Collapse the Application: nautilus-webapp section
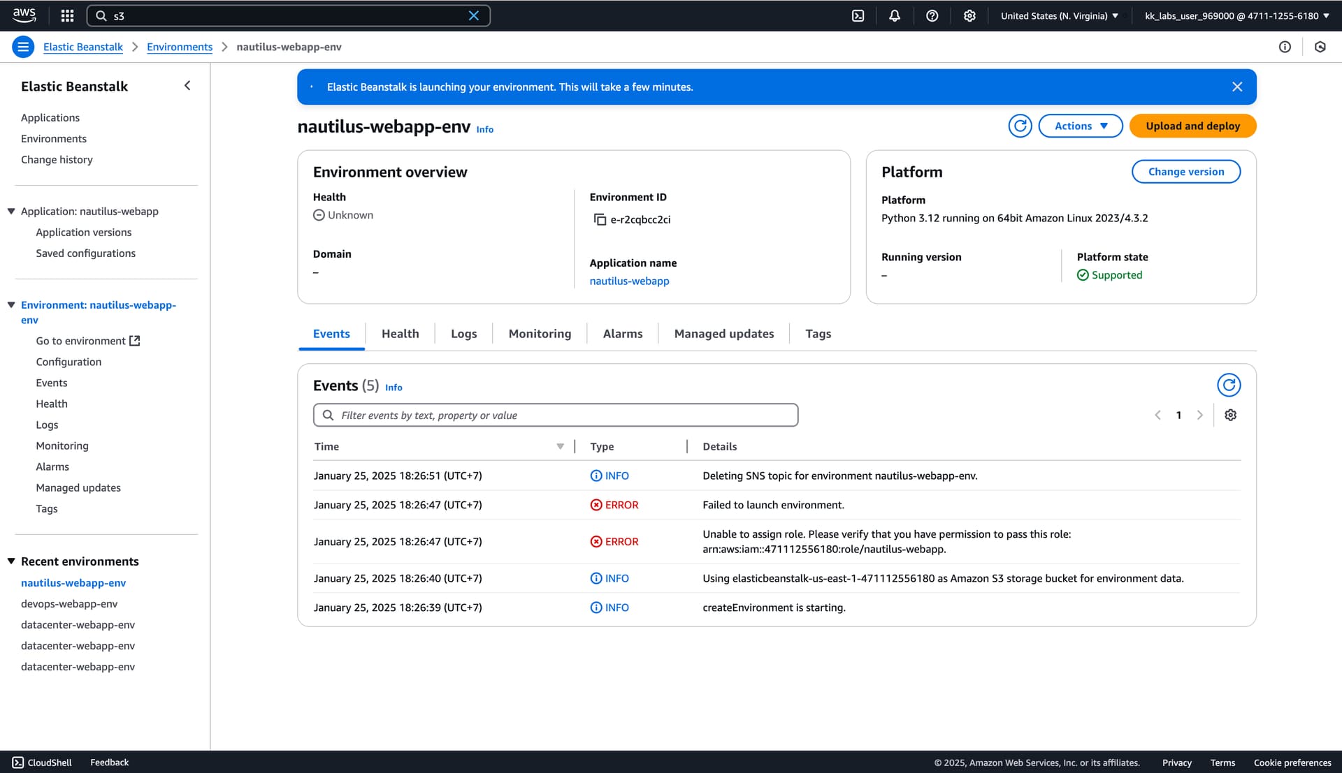Viewport: 1342px width, 773px height. point(11,211)
